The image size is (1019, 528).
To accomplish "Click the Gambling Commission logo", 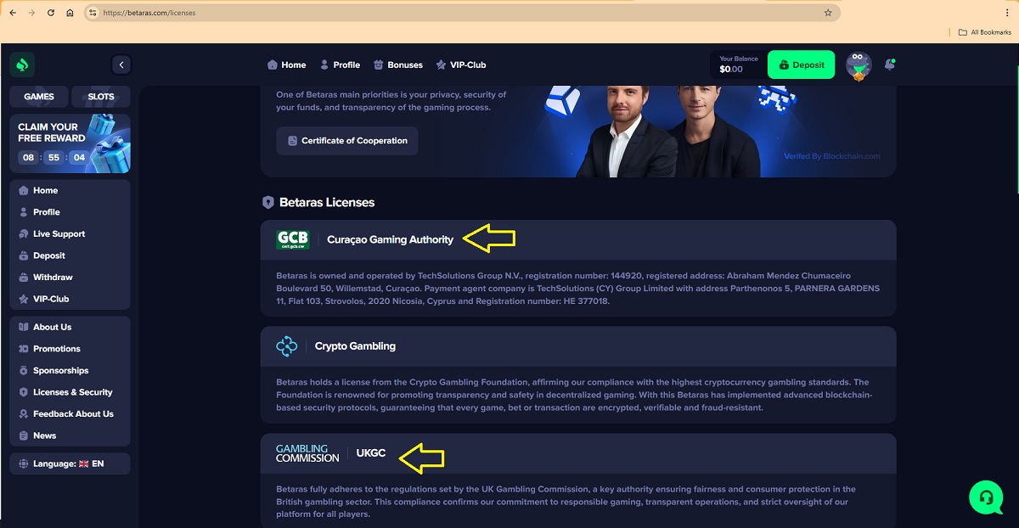I will pos(307,453).
